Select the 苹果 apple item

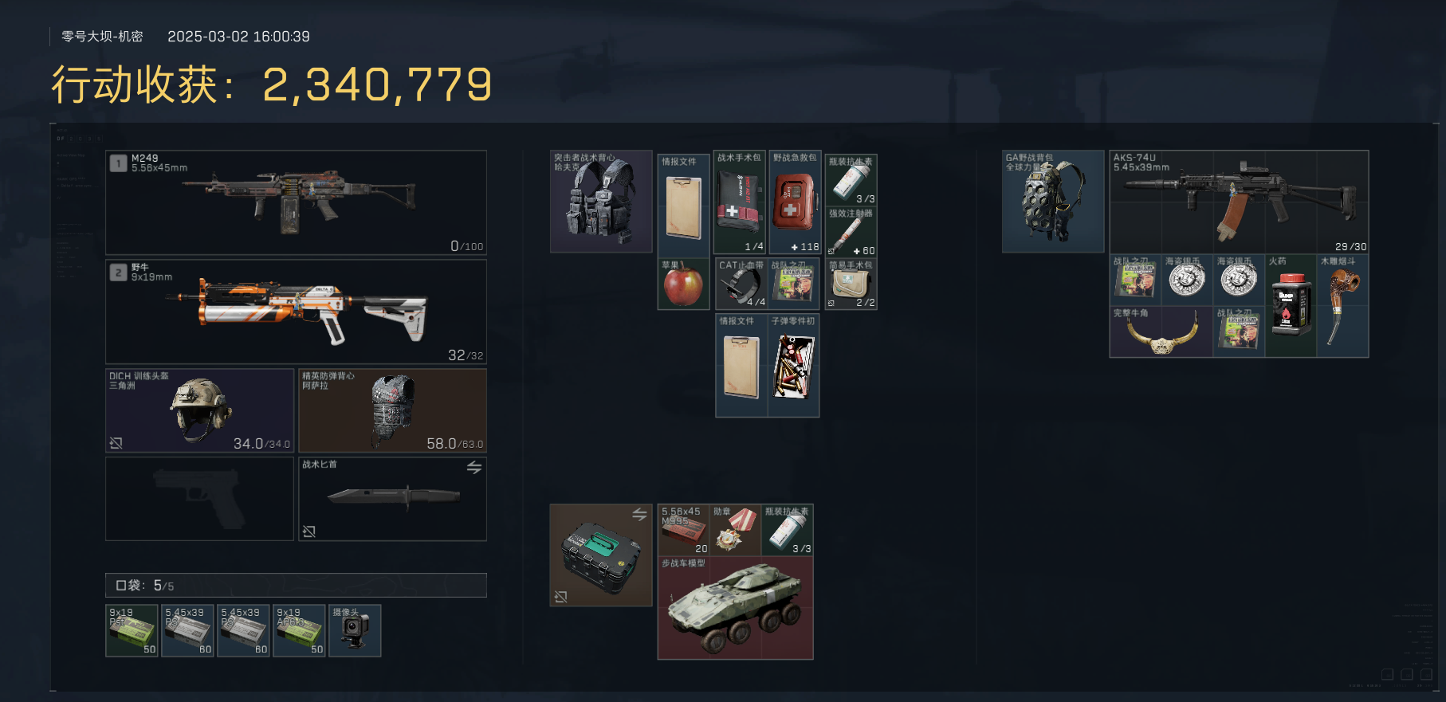[683, 284]
